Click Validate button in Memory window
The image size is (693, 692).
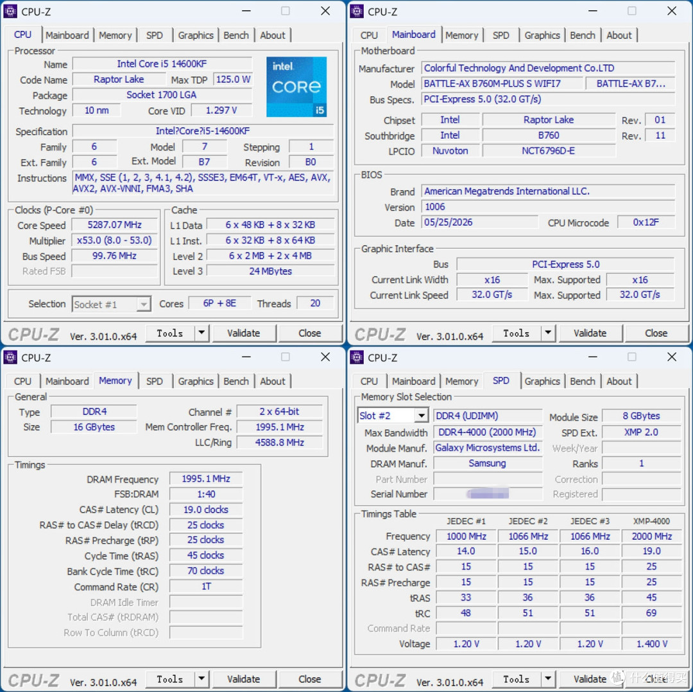pyautogui.click(x=244, y=679)
